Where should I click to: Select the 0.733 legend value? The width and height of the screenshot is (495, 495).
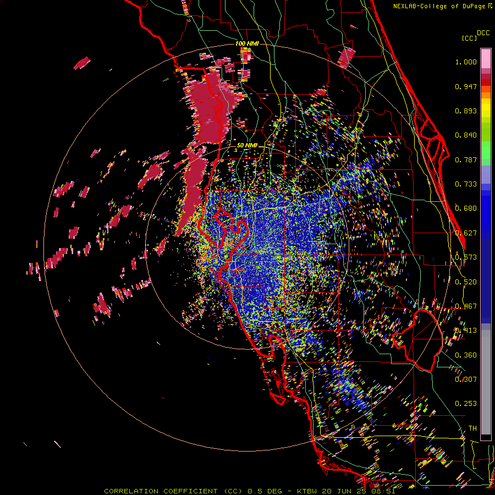tap(466, 184)
